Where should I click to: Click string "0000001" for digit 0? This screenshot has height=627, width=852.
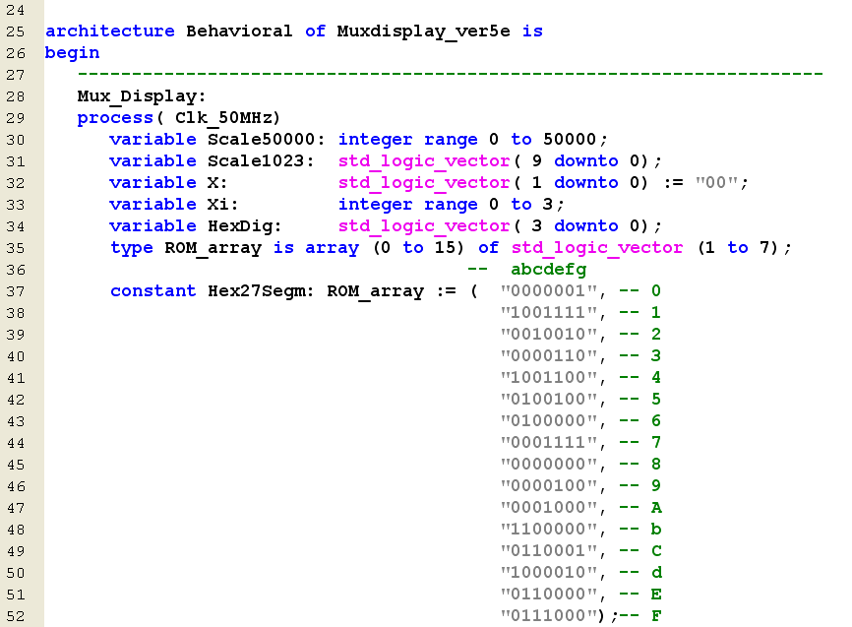(549, 291)
